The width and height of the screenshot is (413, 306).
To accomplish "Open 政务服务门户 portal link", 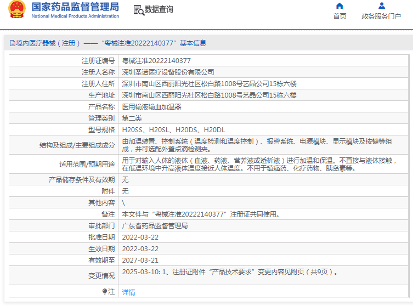I will point(381,16).
